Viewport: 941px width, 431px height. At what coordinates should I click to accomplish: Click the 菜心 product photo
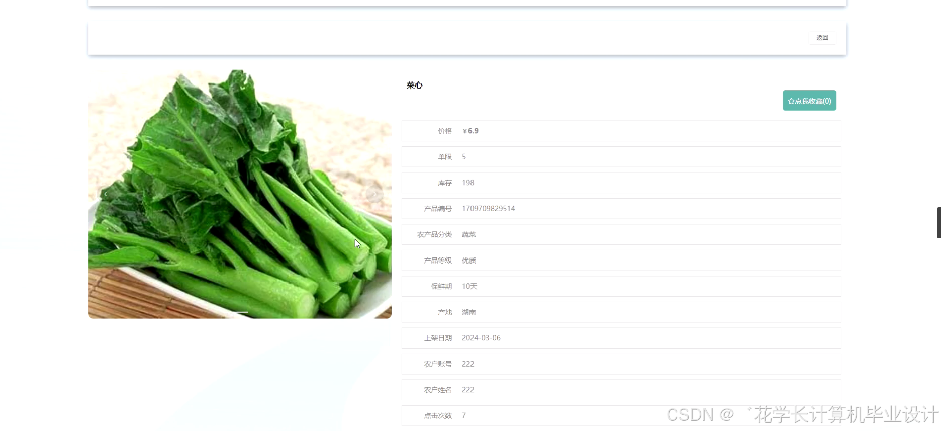point(240,194)
